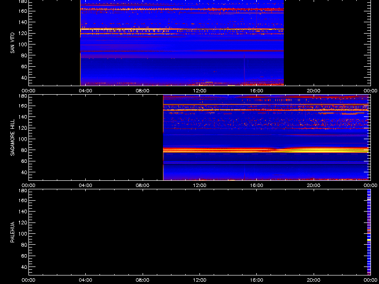Screen dimensions: 379x284
Task: Select the 12:00 time label below San Vito plot
Action: (199, 91)
